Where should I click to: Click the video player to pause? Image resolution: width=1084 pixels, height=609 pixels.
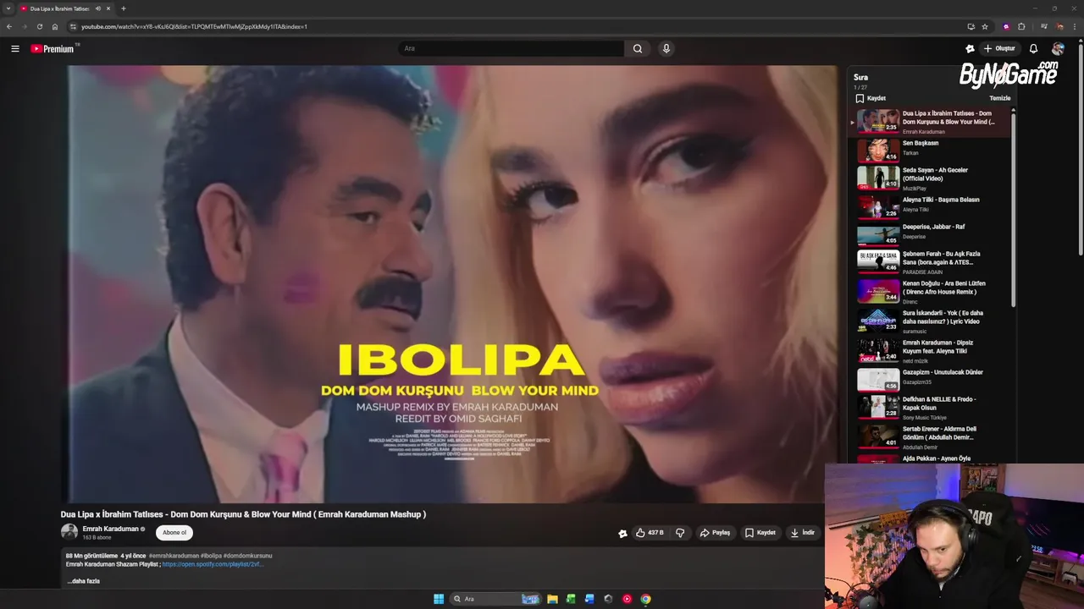click(449, 284)
